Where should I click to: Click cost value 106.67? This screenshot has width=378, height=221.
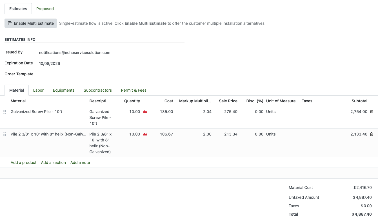click(x=166, y=134)
